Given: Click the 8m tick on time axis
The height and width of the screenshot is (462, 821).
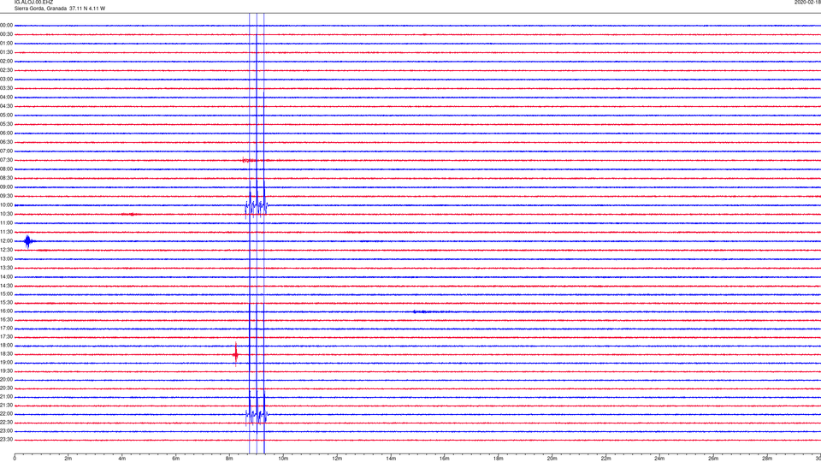Looking at the screenshot, I should [x=229, y=459].
